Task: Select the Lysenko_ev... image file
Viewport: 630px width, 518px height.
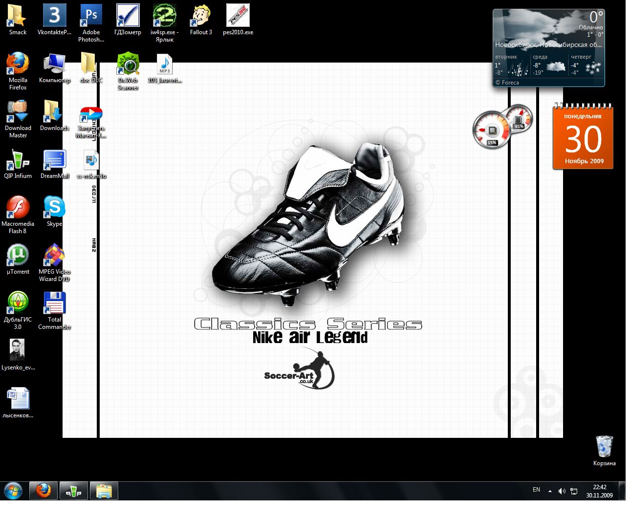Action: [18, 355]
